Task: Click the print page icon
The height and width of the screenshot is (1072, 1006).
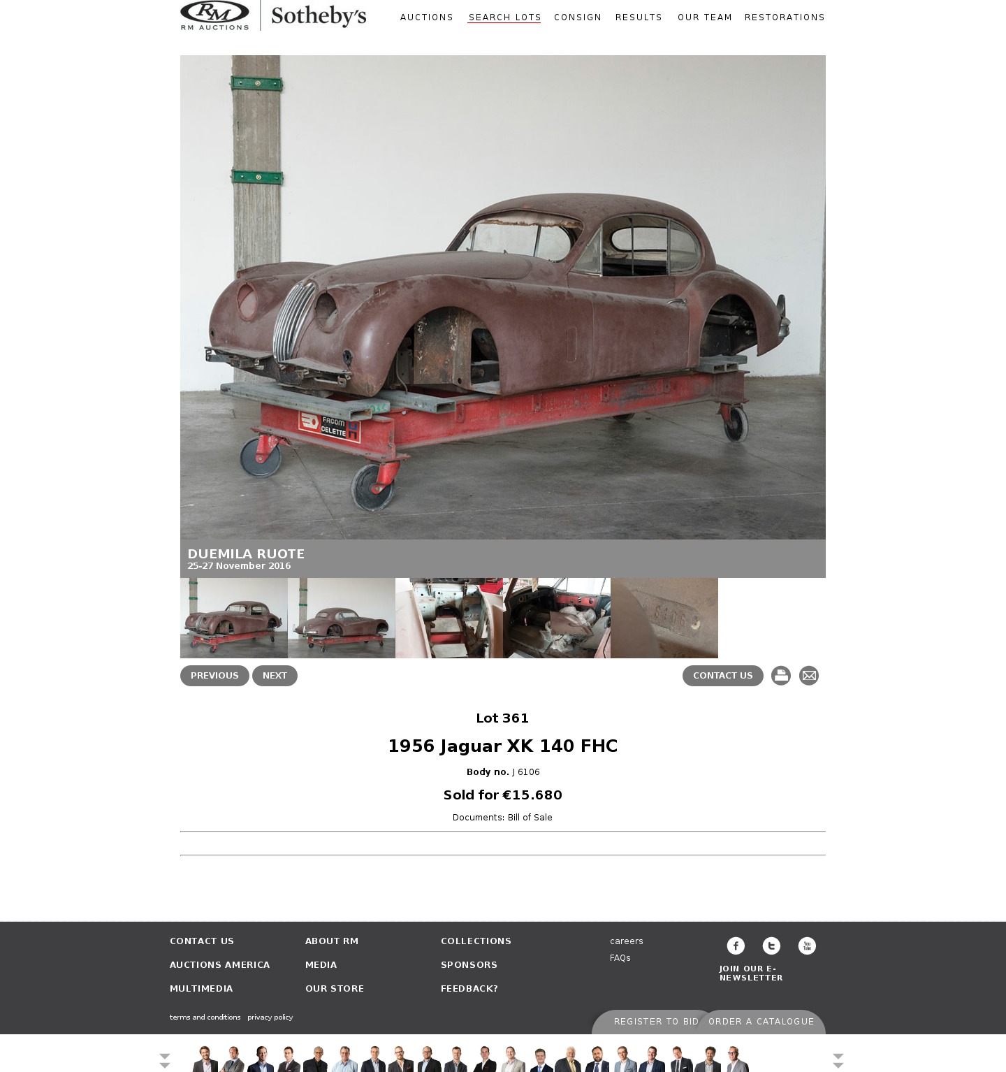Action: [x=781, y=676]
